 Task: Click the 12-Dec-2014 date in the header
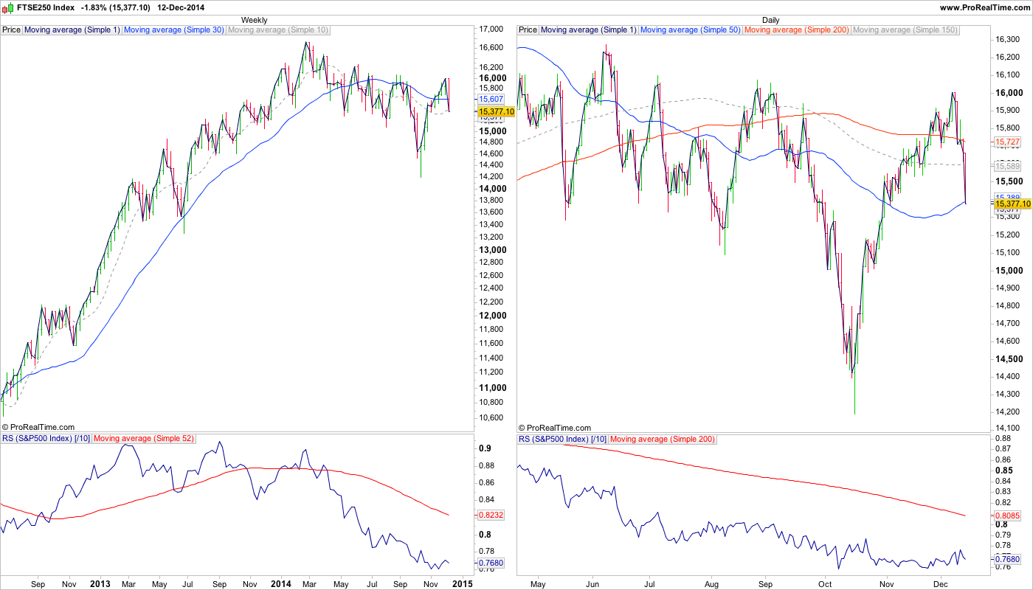(182, 7)
